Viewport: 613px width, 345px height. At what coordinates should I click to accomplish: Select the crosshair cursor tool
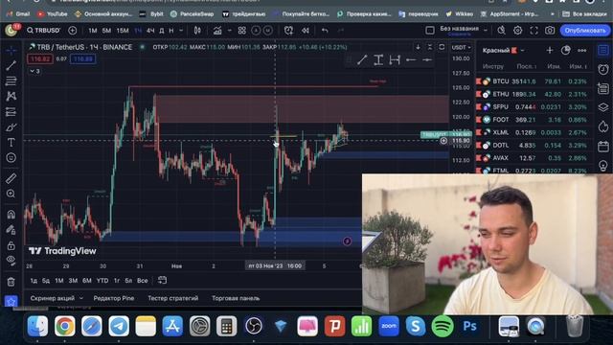click(x=11, y=50)
